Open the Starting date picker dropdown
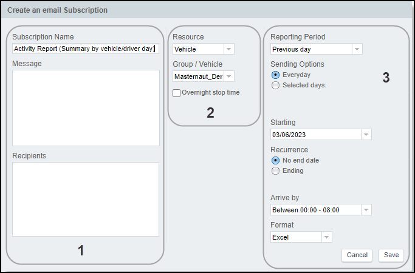This screenshot has width=415, height=273. pyautogui.click(x=321, y=135)
